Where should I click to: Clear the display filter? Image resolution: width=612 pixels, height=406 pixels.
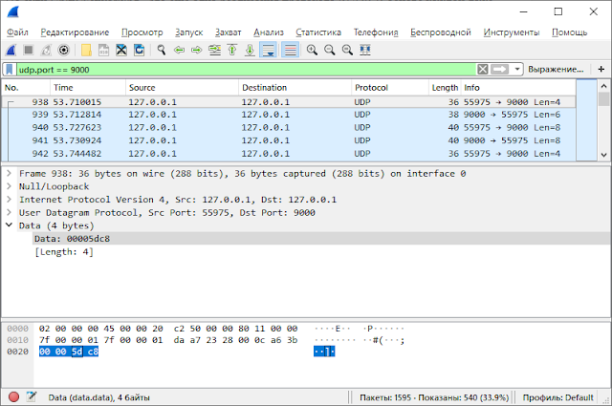[482, 70]
